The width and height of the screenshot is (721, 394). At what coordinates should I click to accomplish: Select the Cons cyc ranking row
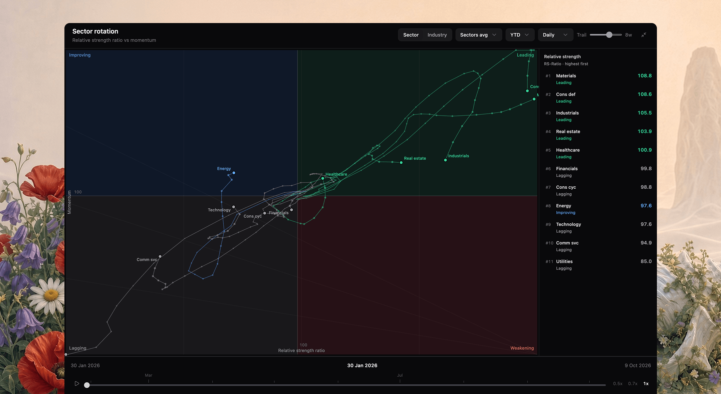coord(598,190)
